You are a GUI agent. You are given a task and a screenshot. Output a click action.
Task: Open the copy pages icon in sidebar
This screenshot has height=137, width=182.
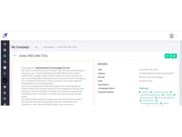click(5, 99)
